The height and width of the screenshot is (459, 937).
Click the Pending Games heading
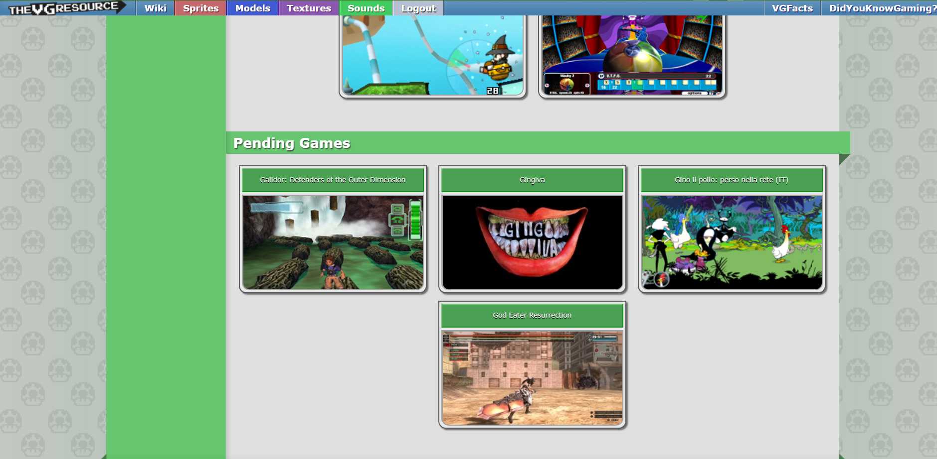(292, 143)
